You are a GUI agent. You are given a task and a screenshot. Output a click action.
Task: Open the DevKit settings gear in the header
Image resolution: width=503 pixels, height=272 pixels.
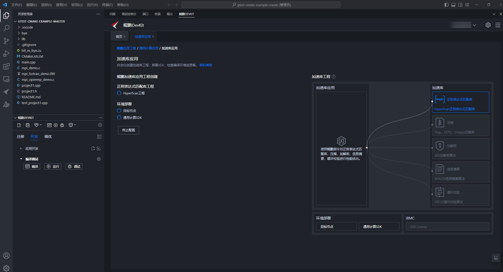coord(488,25)
